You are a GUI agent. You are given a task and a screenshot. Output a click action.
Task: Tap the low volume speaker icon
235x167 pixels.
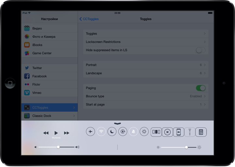point(35,147)
